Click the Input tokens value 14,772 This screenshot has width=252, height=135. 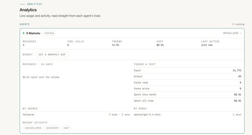coord(237,71)
